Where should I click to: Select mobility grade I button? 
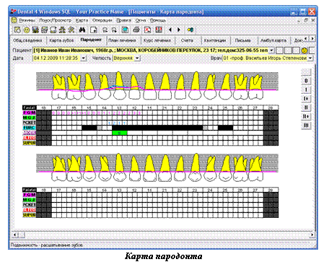tap(306, 89)
